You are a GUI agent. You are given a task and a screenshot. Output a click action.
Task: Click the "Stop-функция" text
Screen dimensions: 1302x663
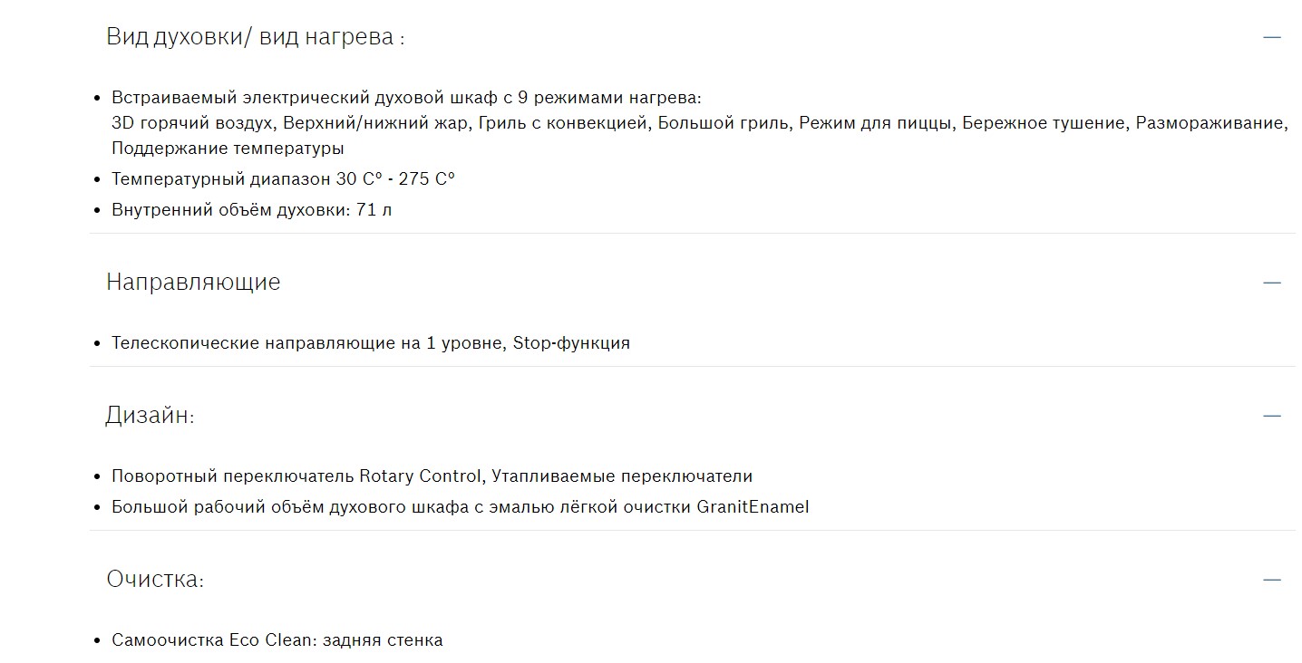[571, 343]
